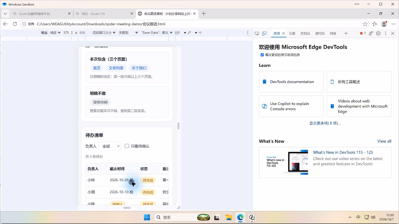
Task: Switch to the 元素 DevTools tab
Action: pos(292,33)
